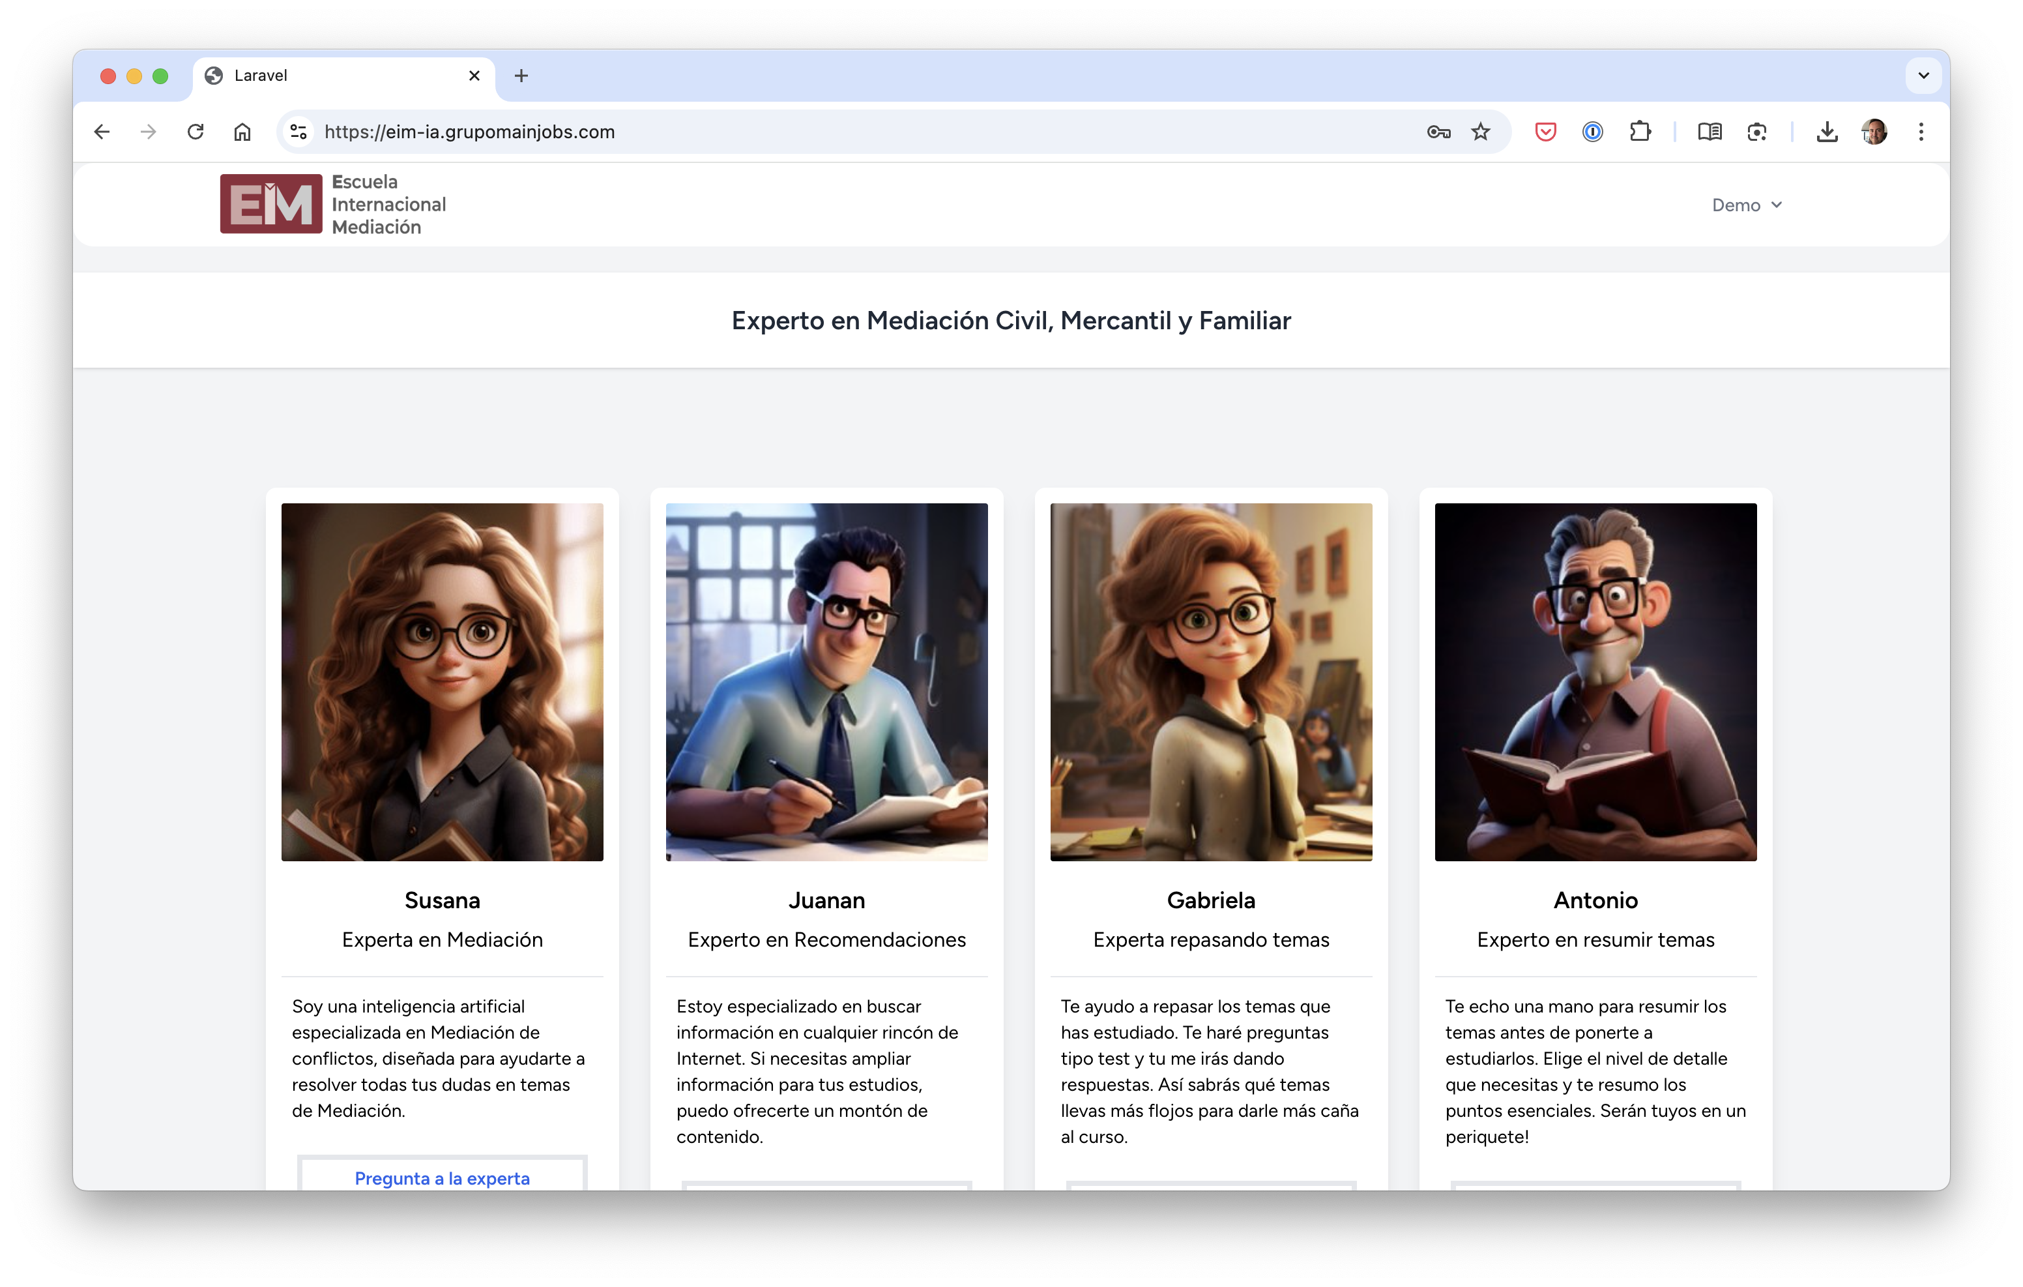The image size is (2023, 1287).
Task: Open the 1Password extension icon
Action: tap(1592, 132)
